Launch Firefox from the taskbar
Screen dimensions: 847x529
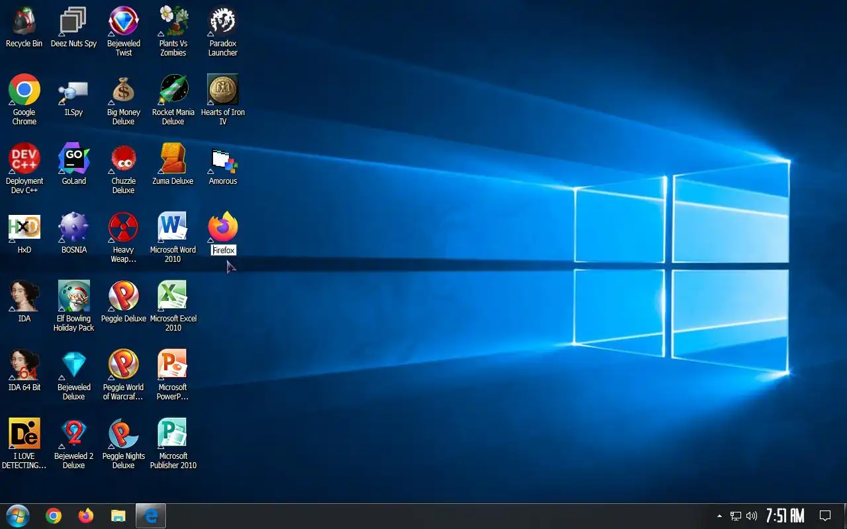[x=86, y=516]
